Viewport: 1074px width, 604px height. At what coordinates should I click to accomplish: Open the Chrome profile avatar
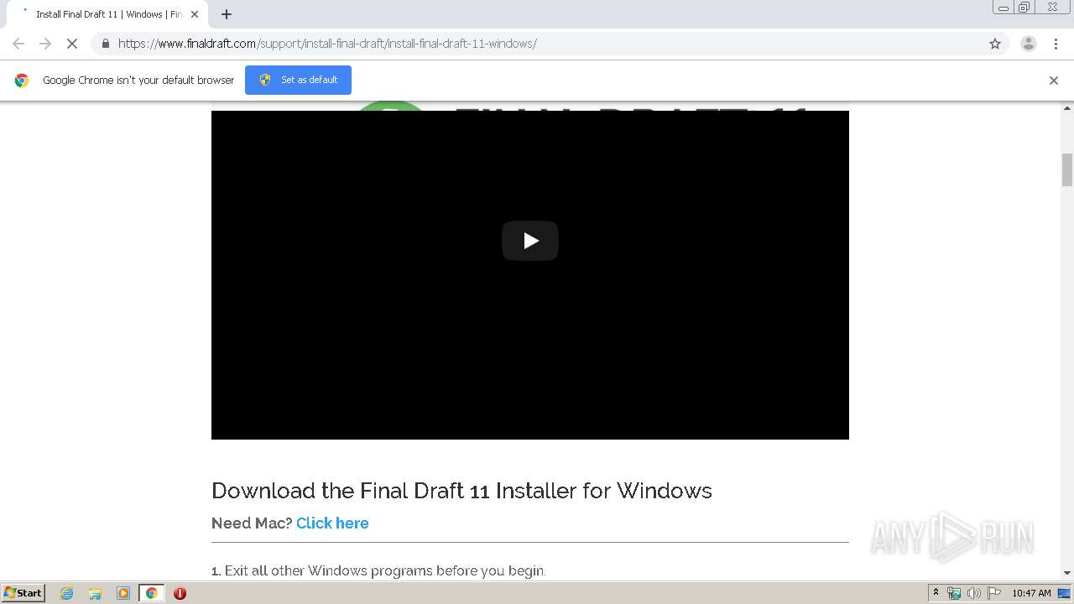pyautogui.click(x=1029, y=44)
